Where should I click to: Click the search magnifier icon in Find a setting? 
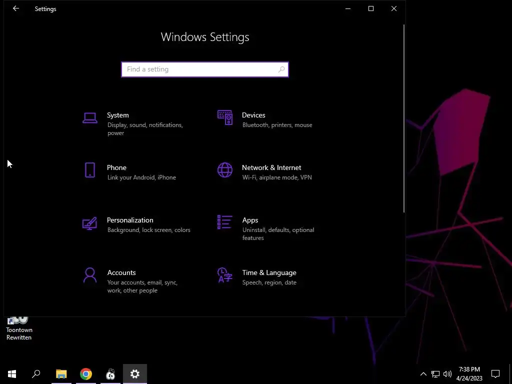coord(281,69)
